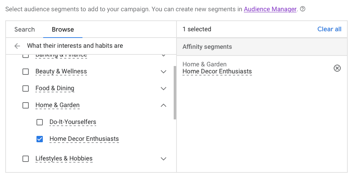353x177 pixels.
Task: Expand the Beauty & Wellness category
Action: pos(163,72)
